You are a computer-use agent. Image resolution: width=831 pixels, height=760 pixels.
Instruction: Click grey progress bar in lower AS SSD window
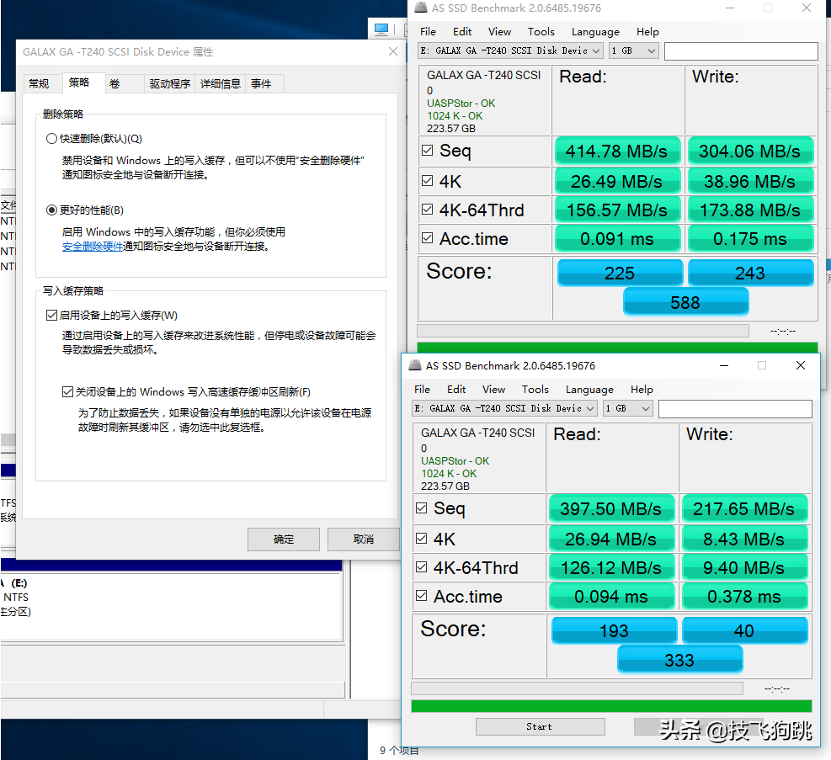[x=577, y=688]
